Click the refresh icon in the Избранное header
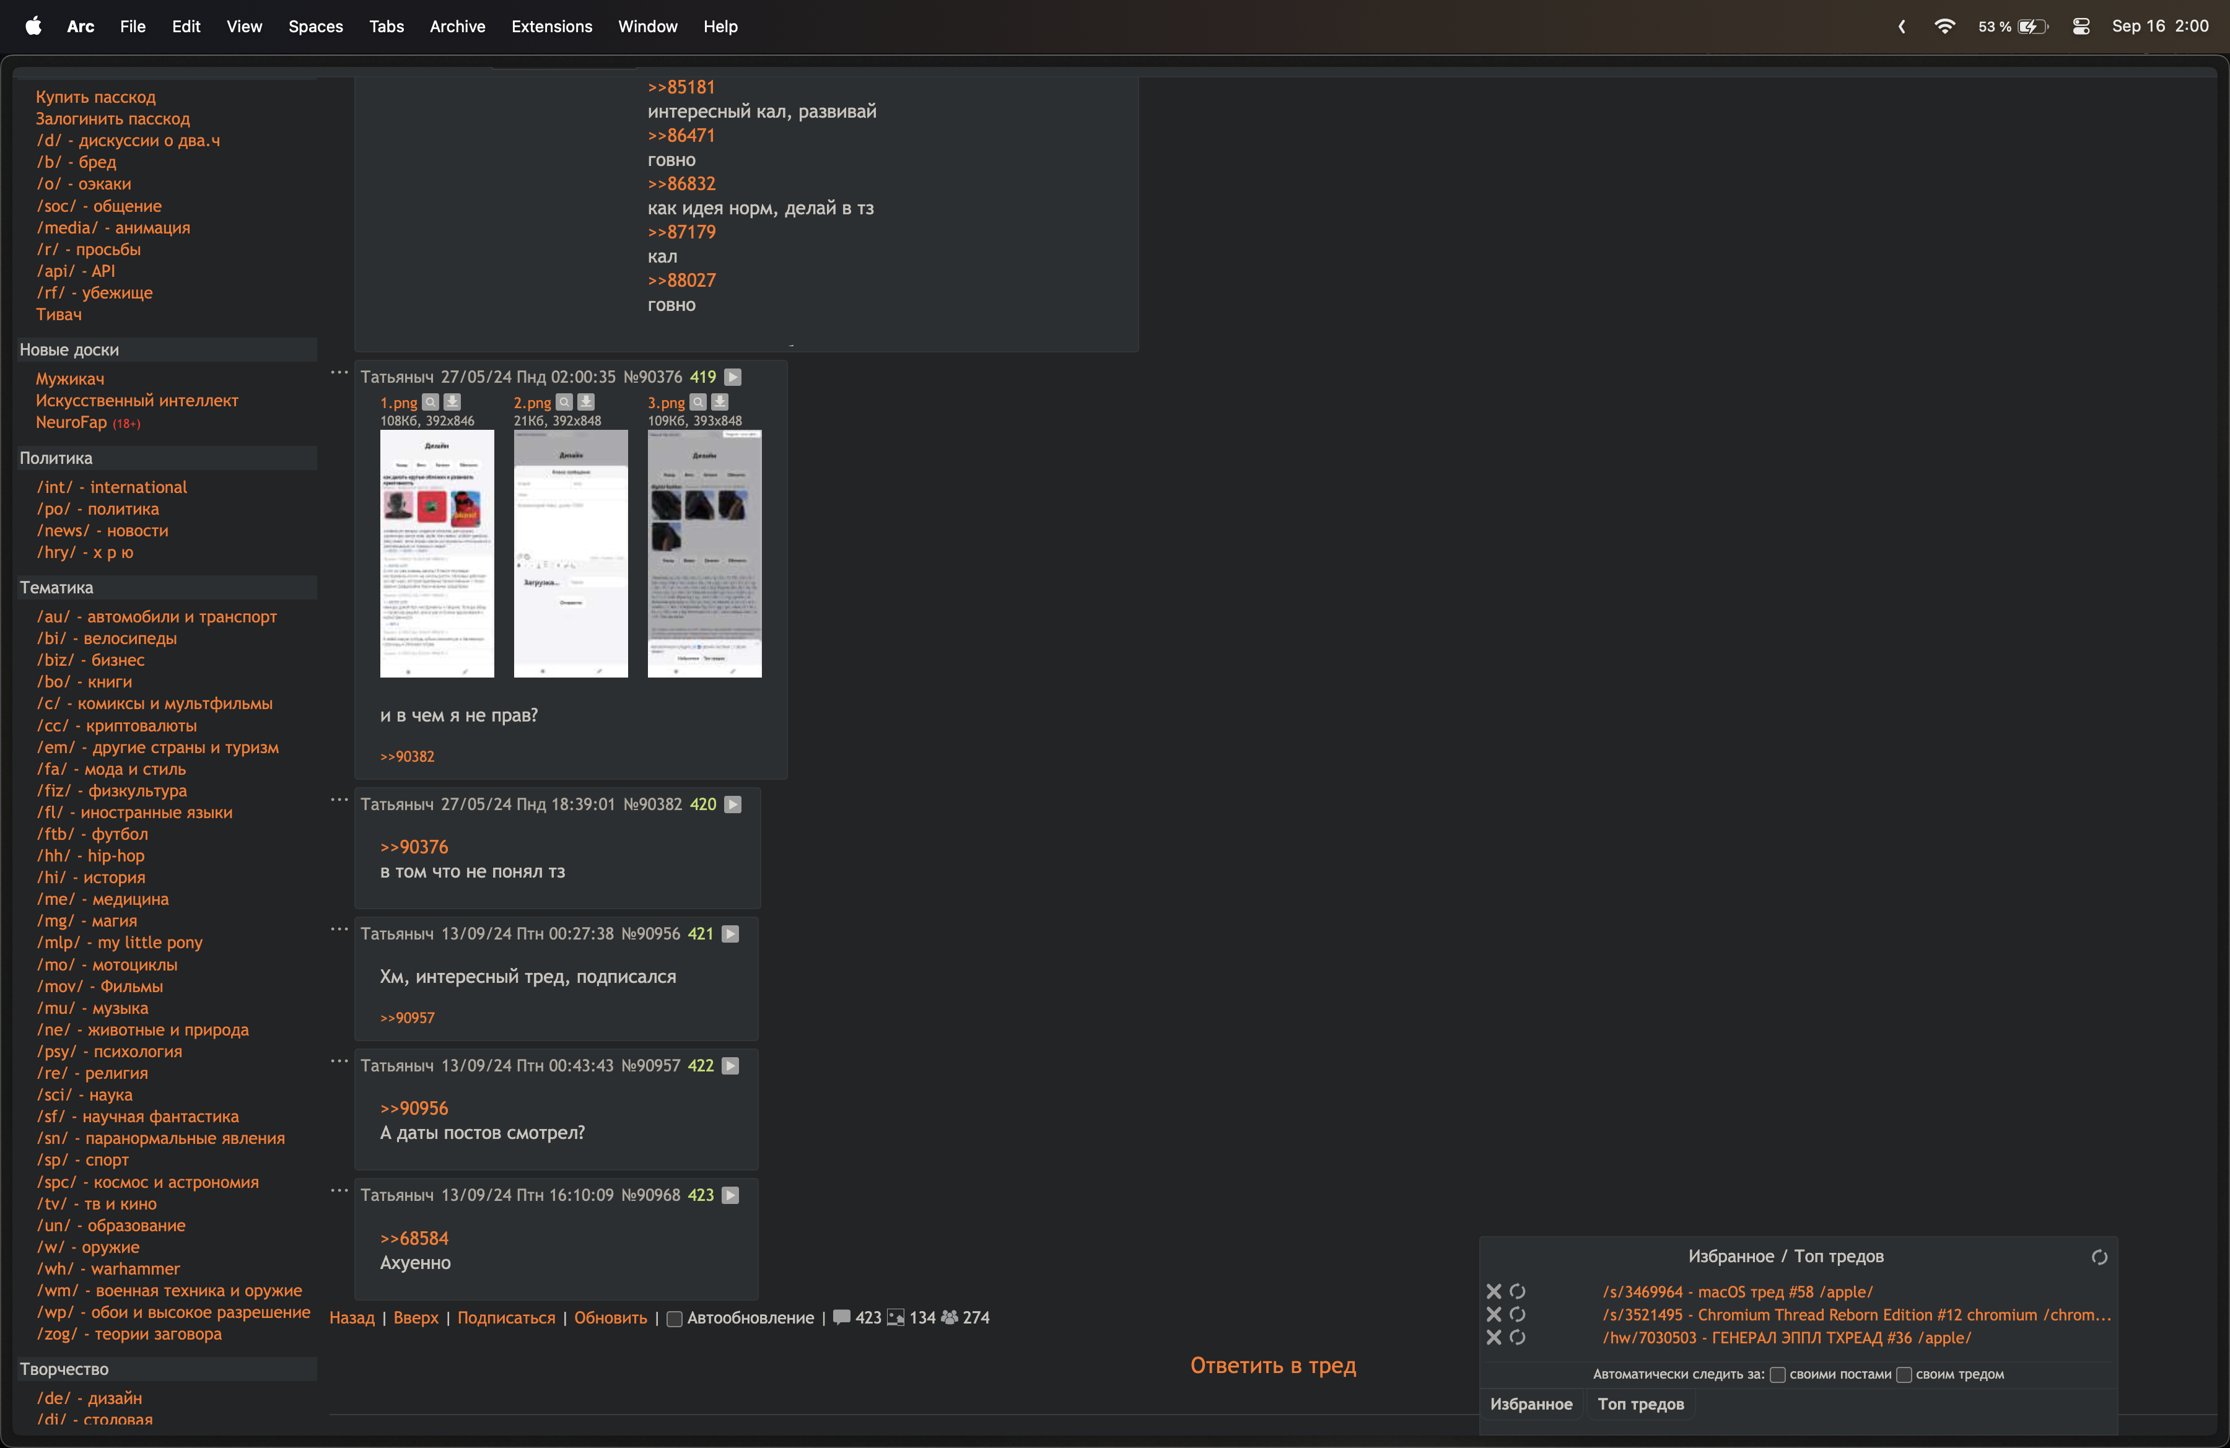The width and height of the screenshot is (2230, 1448). tap(2099, 1257)
